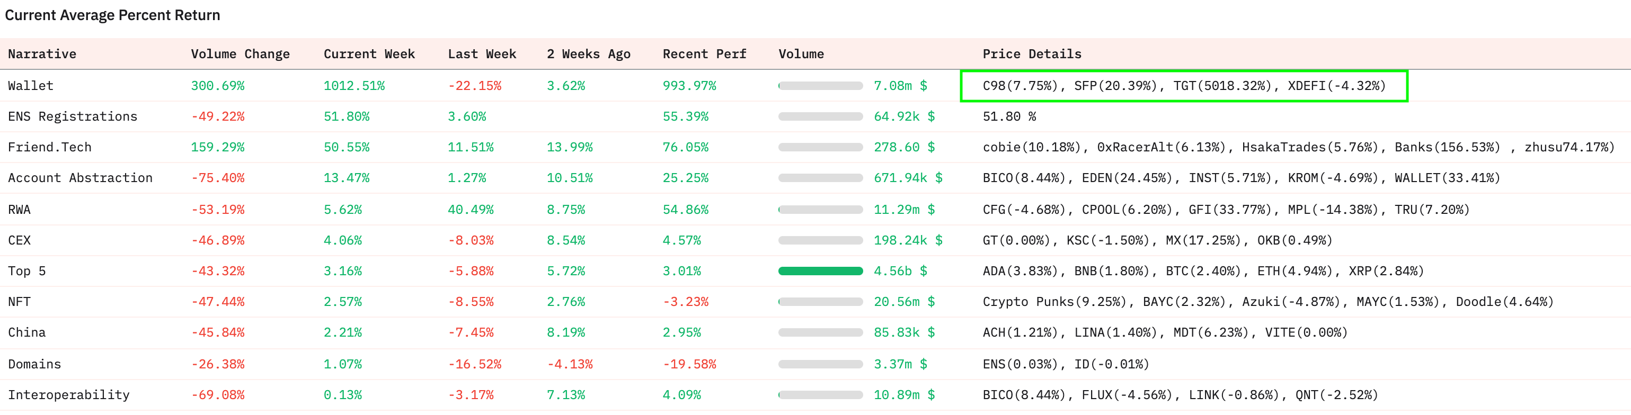
Task: Sort by the Narrative column header
Action: [x=42, y=55]
